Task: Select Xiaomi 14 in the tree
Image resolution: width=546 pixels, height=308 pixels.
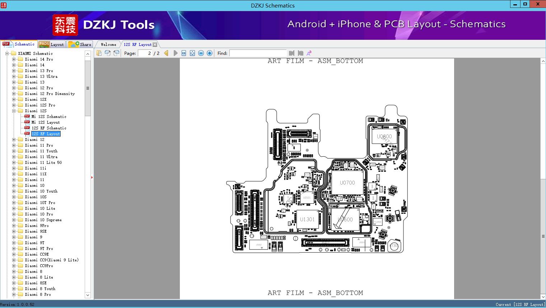Action: (x=34, y=65)
